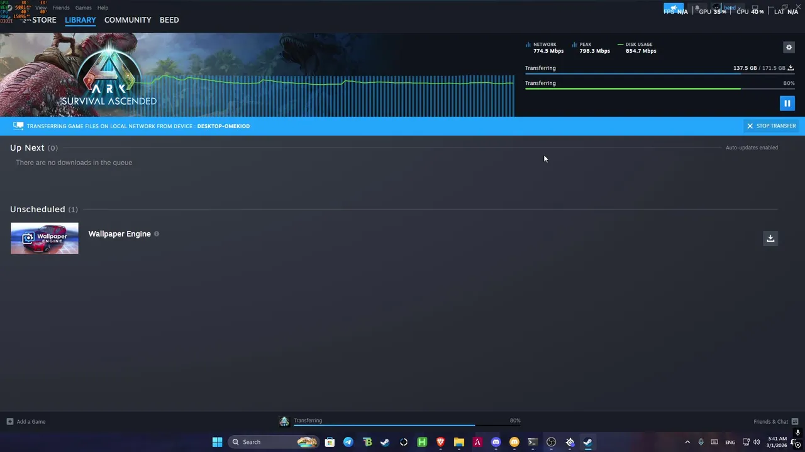The image size is (805, 452).
Task: Click ARK icon in bottom status bar
Action: (x=284, y=421)
